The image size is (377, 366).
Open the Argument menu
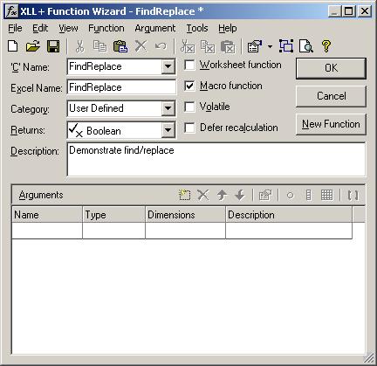coord(155,28)
